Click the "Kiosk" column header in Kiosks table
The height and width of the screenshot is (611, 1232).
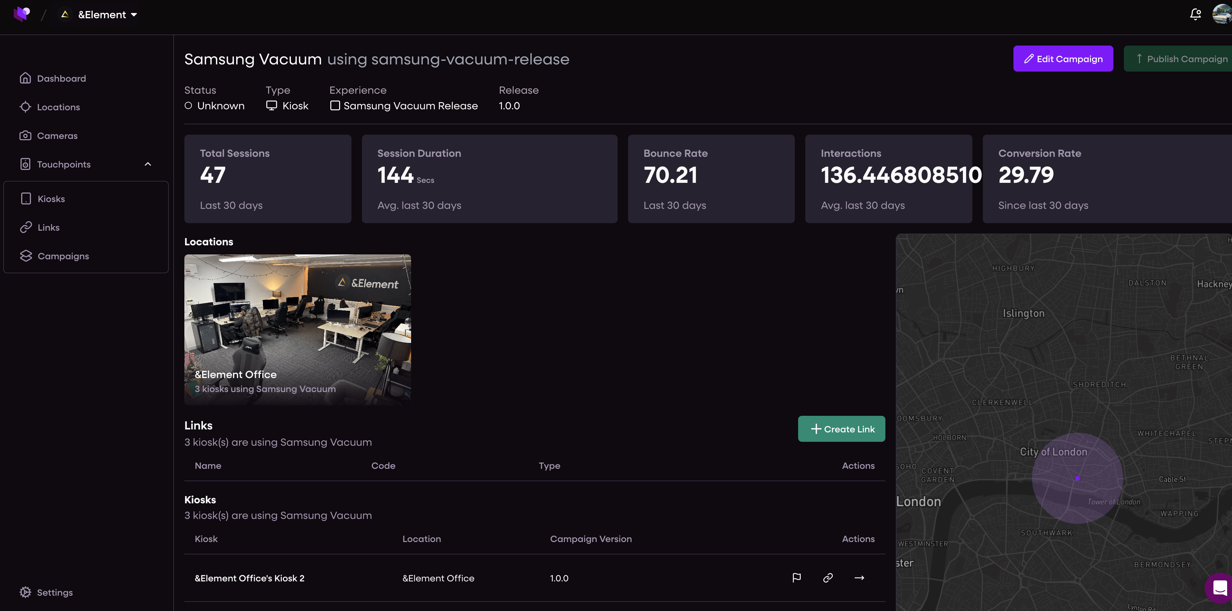pyautogui.click(x=206, y=538)
